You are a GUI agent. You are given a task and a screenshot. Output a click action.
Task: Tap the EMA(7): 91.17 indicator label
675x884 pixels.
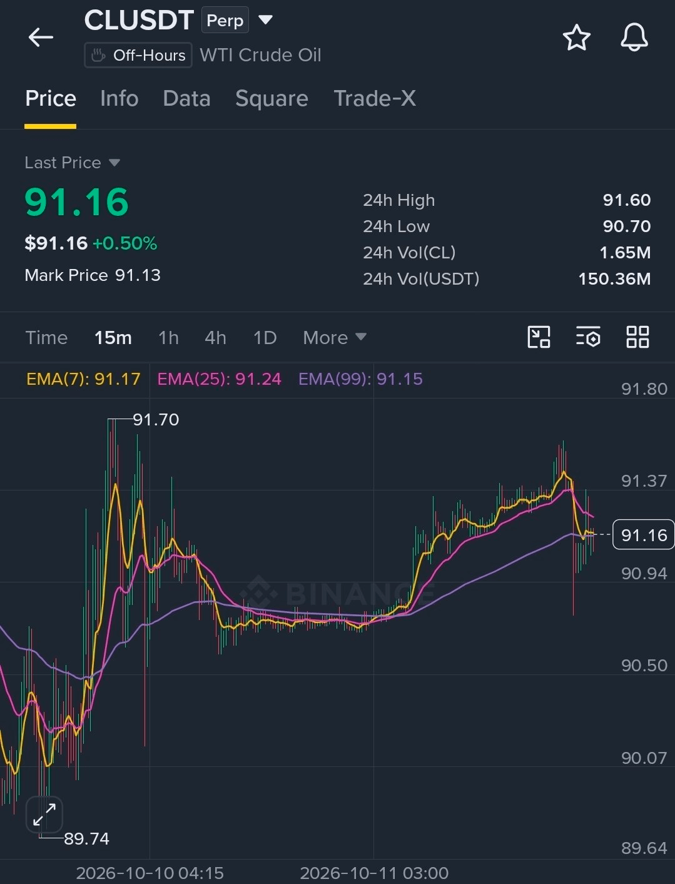click(x=83, y=379)
